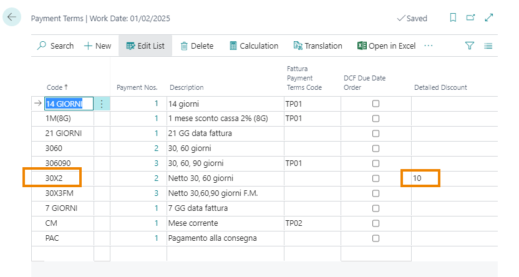
Task: Click the Search magnifier action
Action: [56, 46]
